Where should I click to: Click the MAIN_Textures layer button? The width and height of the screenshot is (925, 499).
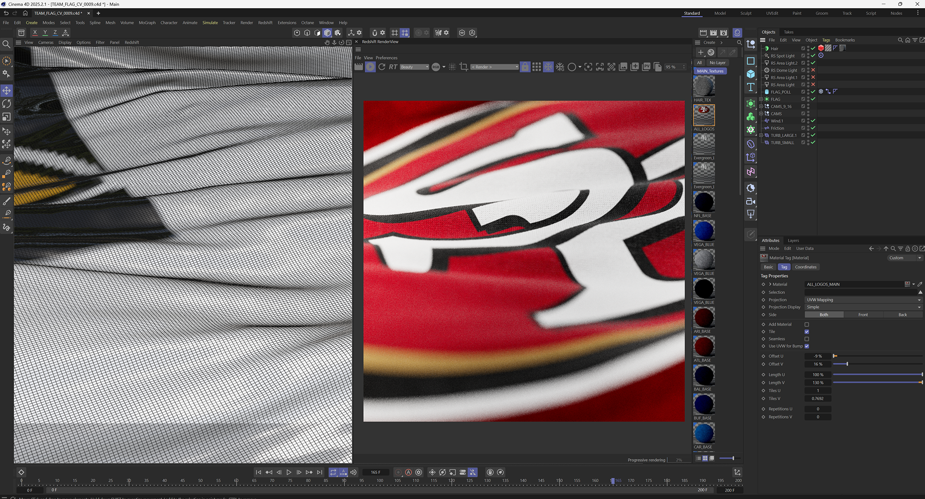[710, 71]
